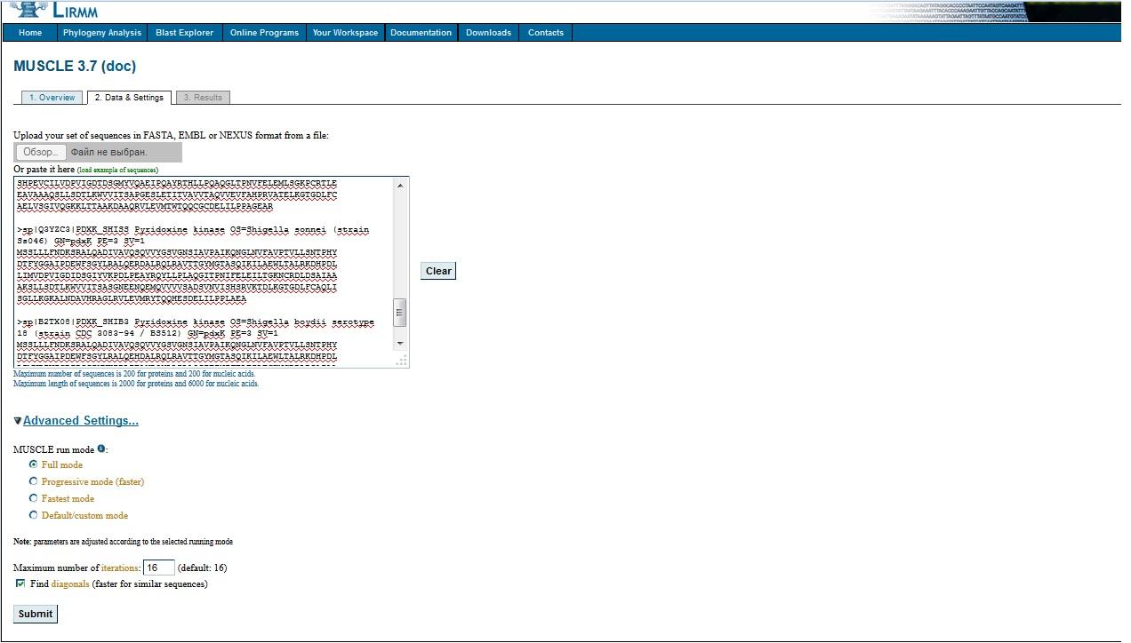
Task: Go to Your Workspace
Action: coord(345,33)
